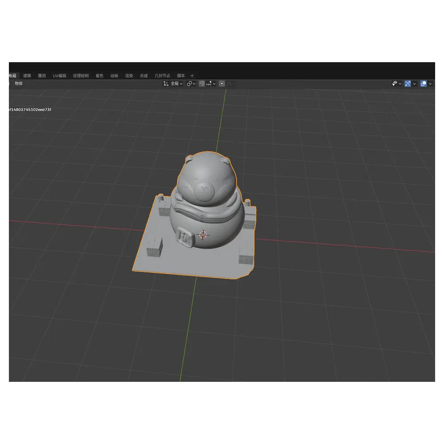Expand the overlay settings arrow
Viewport: 444px width, 444px height.
tap(430, 84)
